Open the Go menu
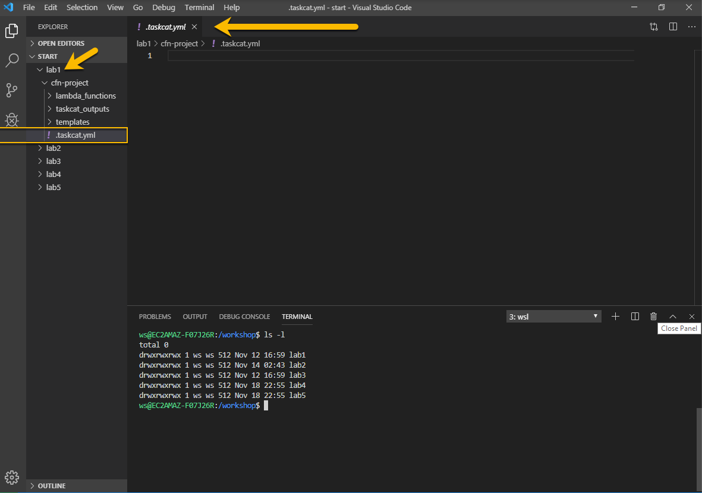The image size is (702, 493). pos(138,8)
